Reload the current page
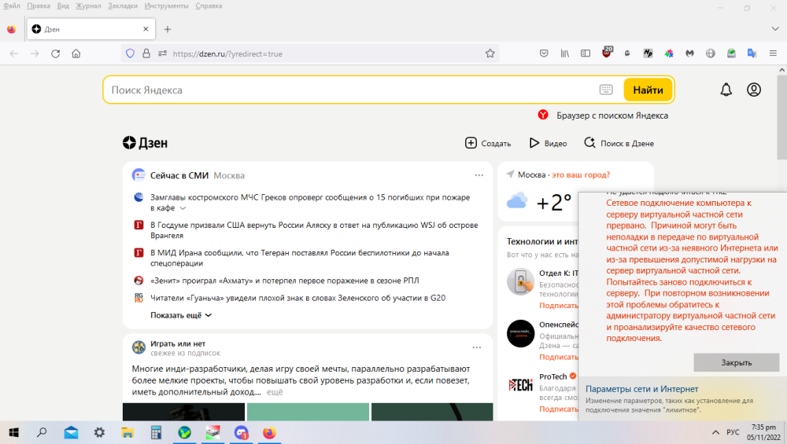Image resolution: width=787 pixels, height=444 pixels. (x=55, y=53)
